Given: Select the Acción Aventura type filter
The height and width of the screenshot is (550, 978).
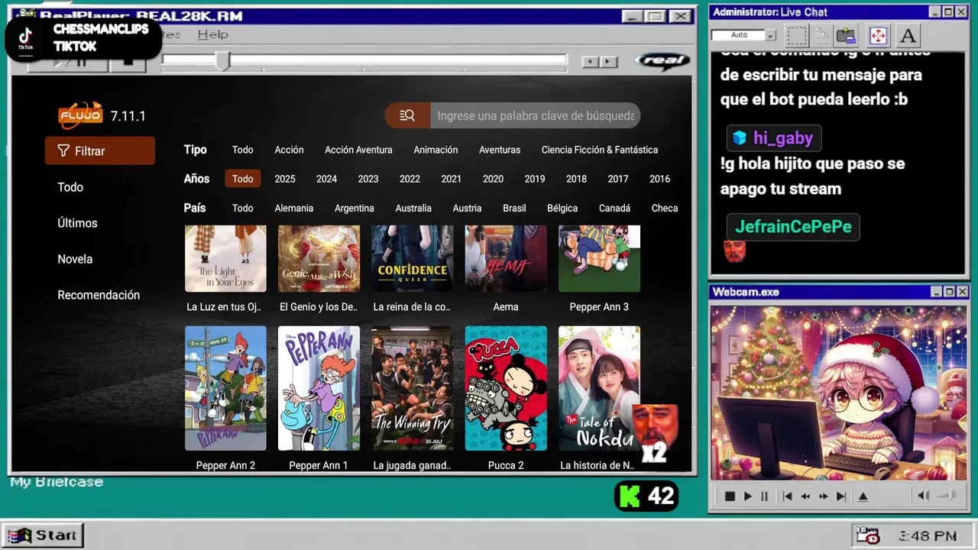Looking at the screenshot, I should coord(358,150).
